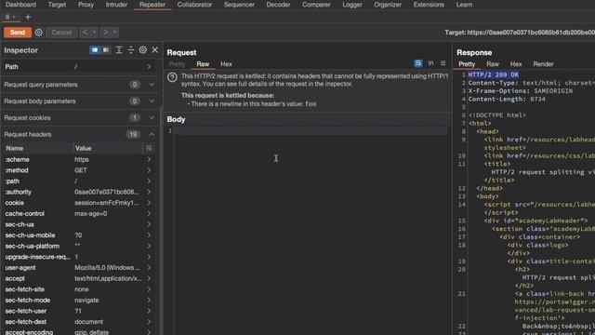Close the Inspector panel
The width and height of the screenshot is (595, 335).
click(x=155, y=50)
